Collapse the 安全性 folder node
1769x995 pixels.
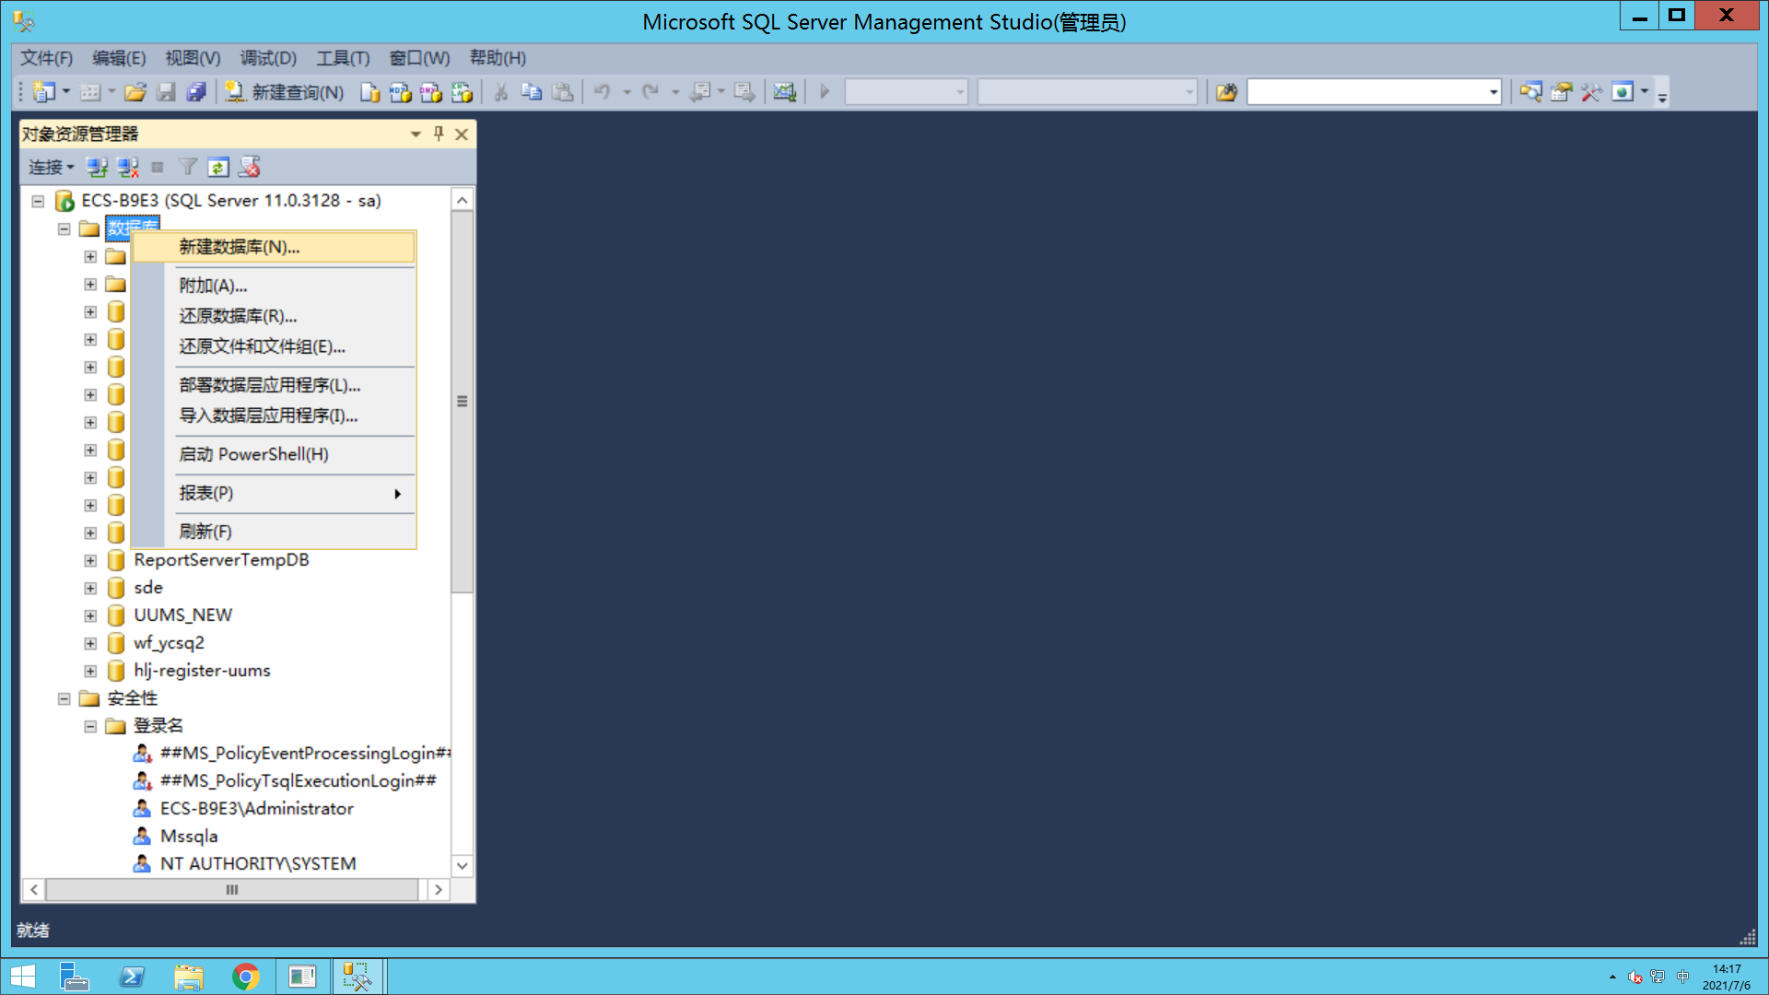[x=64, y=698]
